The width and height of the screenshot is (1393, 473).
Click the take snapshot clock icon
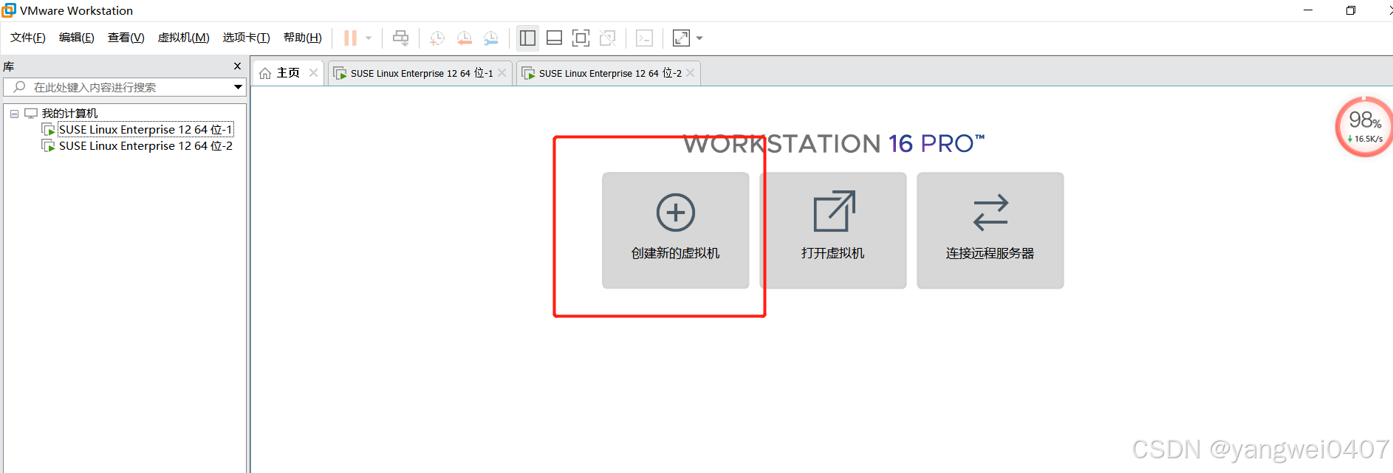click(437, 38)
